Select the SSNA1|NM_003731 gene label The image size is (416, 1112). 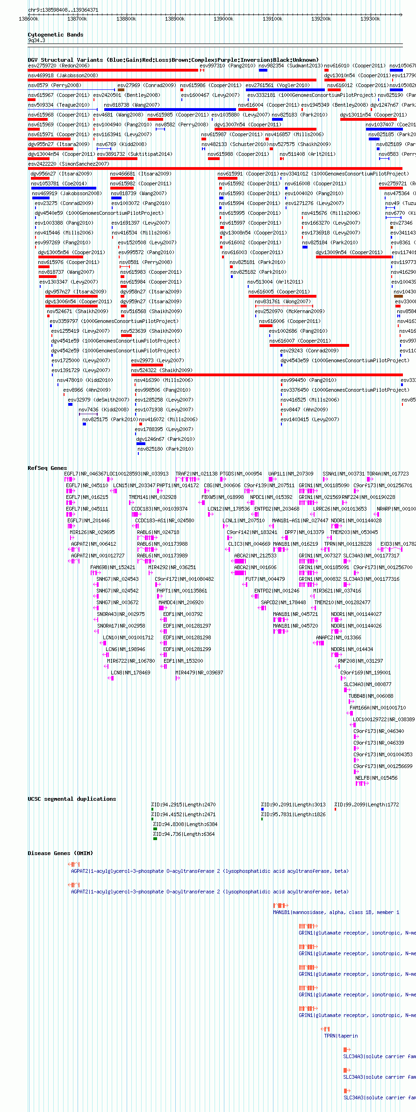[344, 474]
